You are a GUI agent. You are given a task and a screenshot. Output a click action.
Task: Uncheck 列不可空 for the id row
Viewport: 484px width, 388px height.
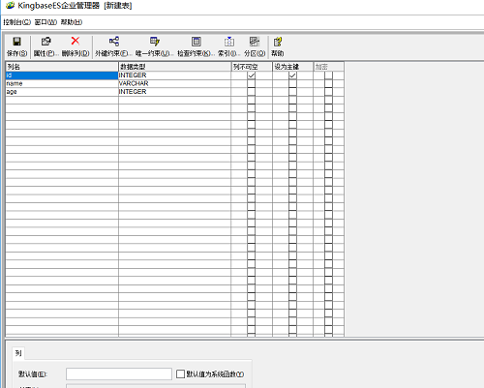(252, 75)
